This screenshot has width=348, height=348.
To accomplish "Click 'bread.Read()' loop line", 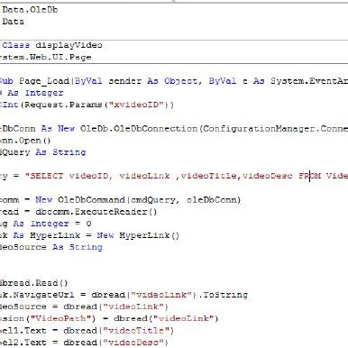I will 34,283.
